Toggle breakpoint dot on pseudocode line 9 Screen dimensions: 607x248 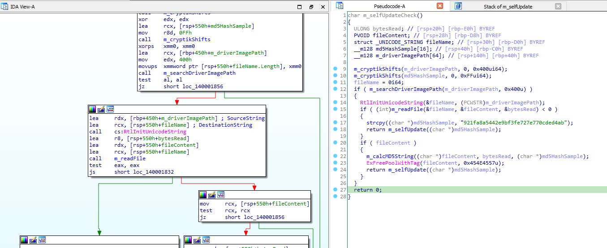click(x=336, y=69)
